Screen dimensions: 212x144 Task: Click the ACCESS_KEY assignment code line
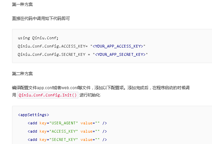82,46
